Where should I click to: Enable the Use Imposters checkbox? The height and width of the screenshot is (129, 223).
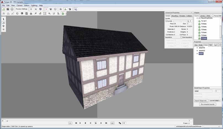(181, 37)
